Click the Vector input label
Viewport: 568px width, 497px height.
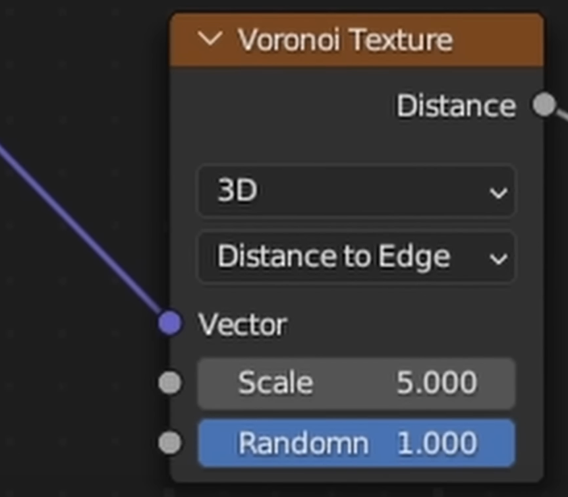pos(242,324)
